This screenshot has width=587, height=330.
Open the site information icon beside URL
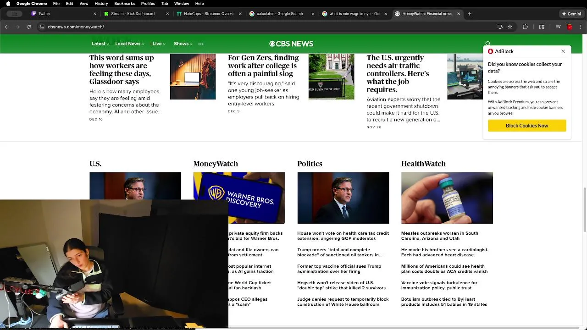tap(42, 27)
